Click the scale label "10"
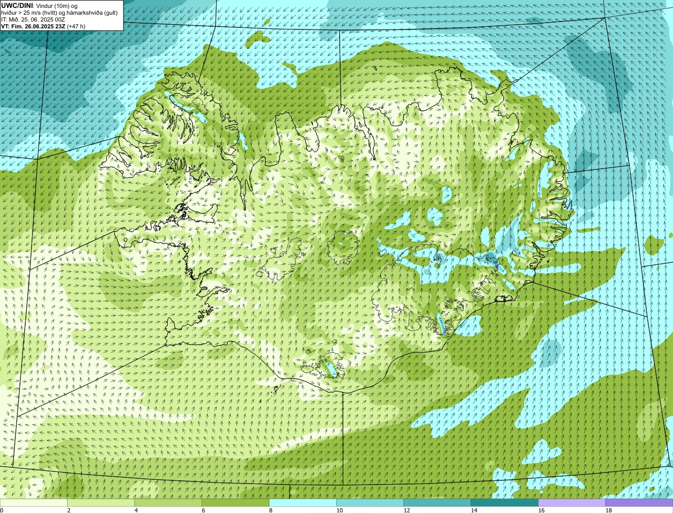Screen dimensions: 673x514 pyautogui.click(x=340, y=510)
